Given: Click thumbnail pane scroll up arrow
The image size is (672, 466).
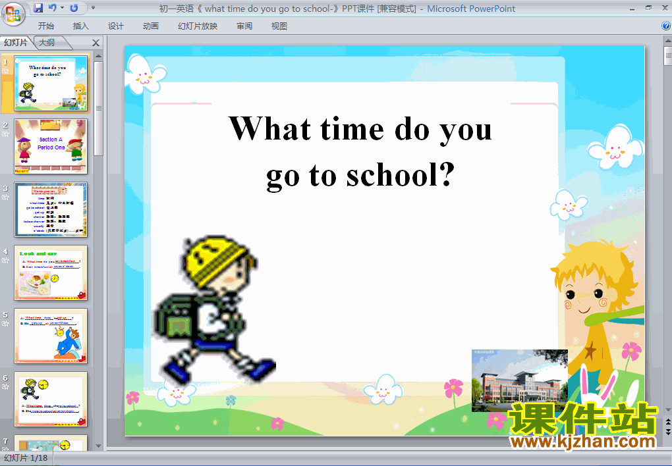Looking at the screenshot, I should point(99,56).
